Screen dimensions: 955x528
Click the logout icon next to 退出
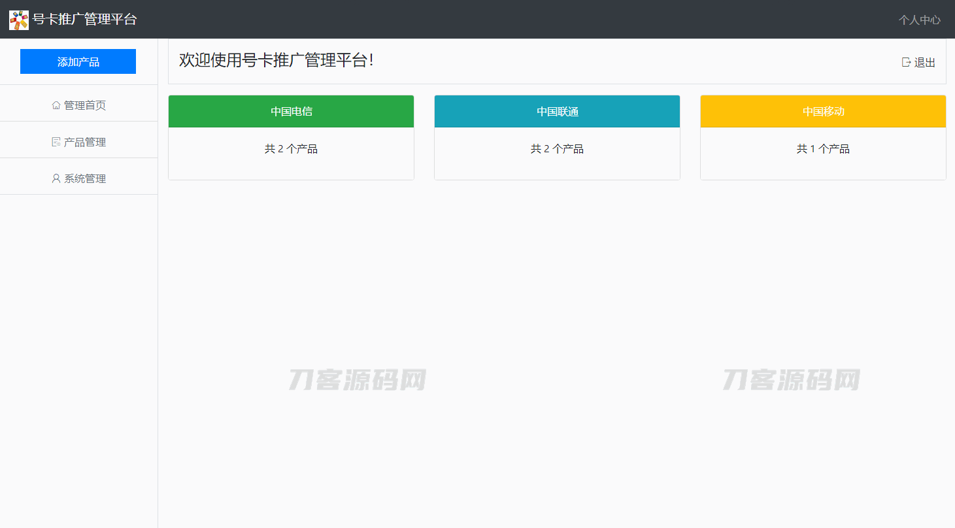pyautogui.click(x=906, y=62)
